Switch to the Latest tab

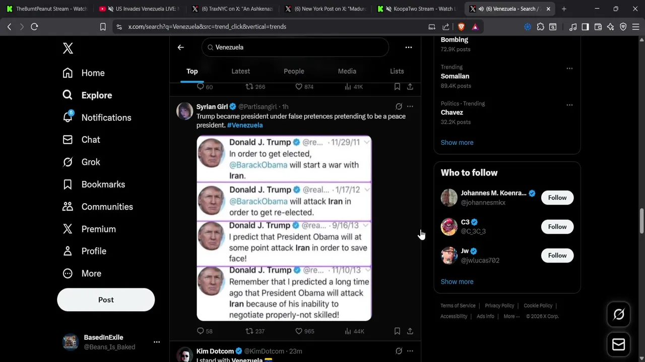point(240,71)
